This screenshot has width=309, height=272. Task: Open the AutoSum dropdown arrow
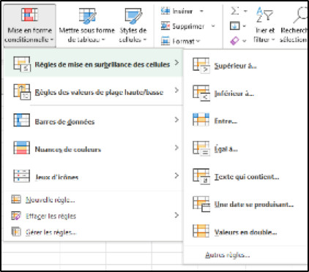(245, 11)
